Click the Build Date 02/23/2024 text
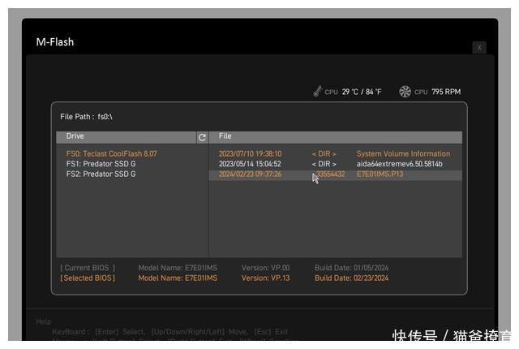This screenshot has height=349, width=519. click(351, 278)
